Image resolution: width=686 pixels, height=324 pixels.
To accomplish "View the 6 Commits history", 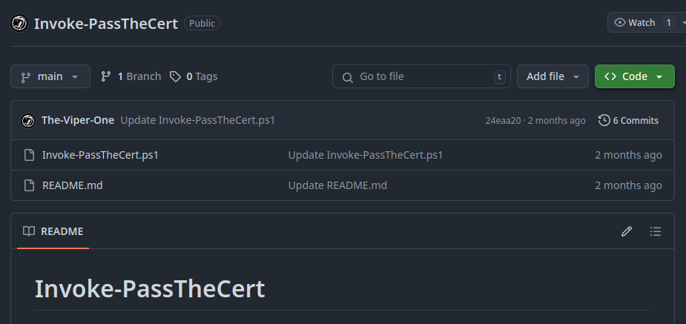I will 628,120.
